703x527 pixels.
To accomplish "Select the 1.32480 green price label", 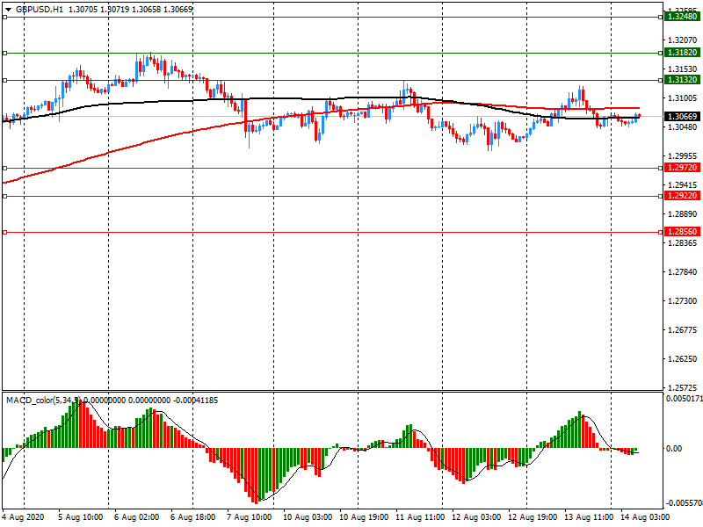I will (681, 17).
